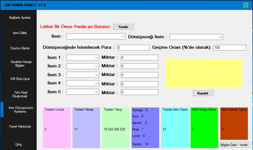253x150 pixels.
Task: Click the 'Ninja : 1' text
Action: 138,129
